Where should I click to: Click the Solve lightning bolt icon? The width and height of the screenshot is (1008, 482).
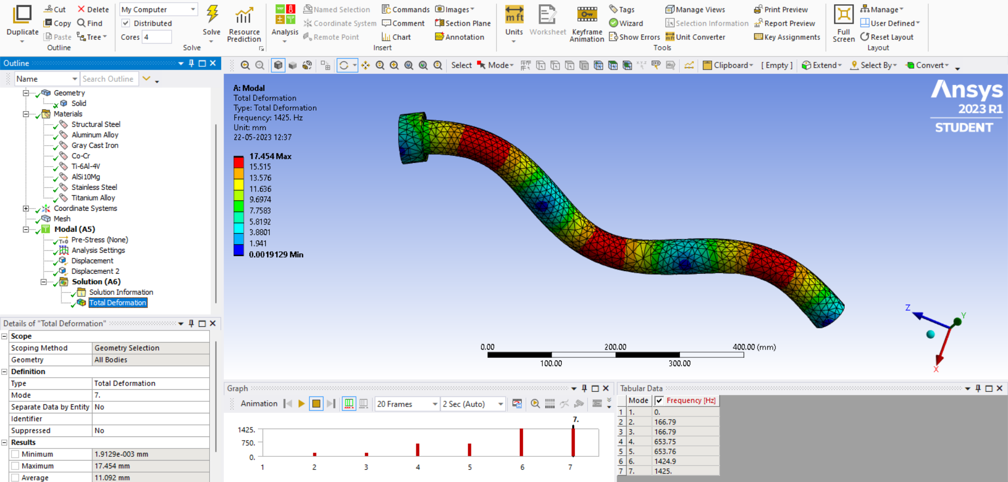tap(212, 15)
